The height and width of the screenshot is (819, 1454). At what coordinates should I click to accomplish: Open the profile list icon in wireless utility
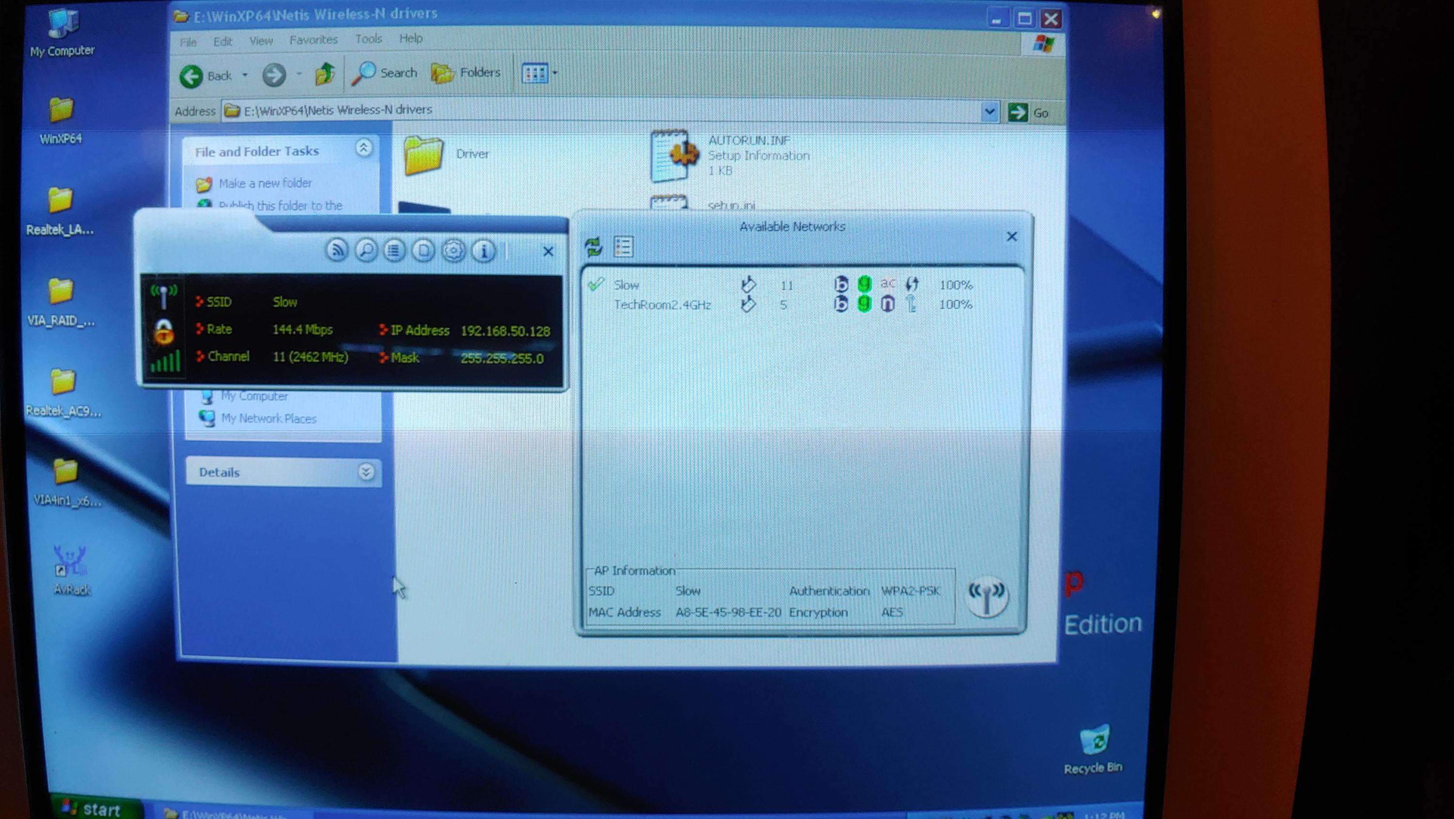(x=394, y=250)
